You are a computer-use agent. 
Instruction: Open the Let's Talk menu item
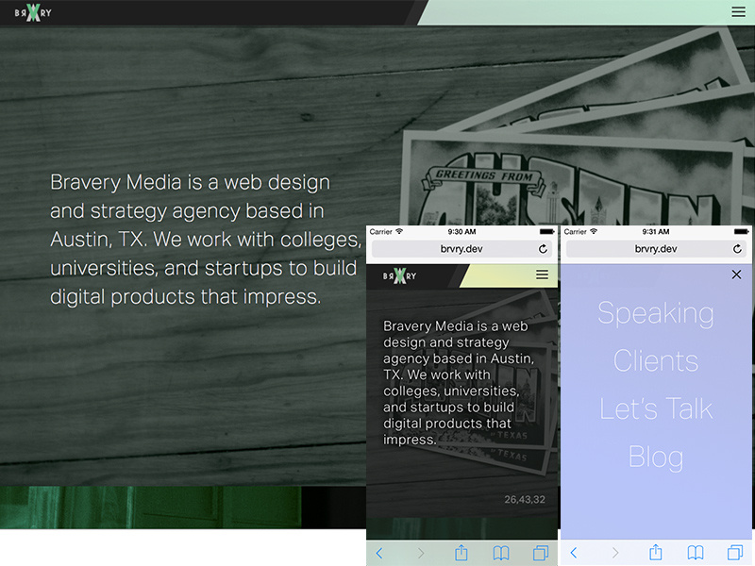click(656, 408)
